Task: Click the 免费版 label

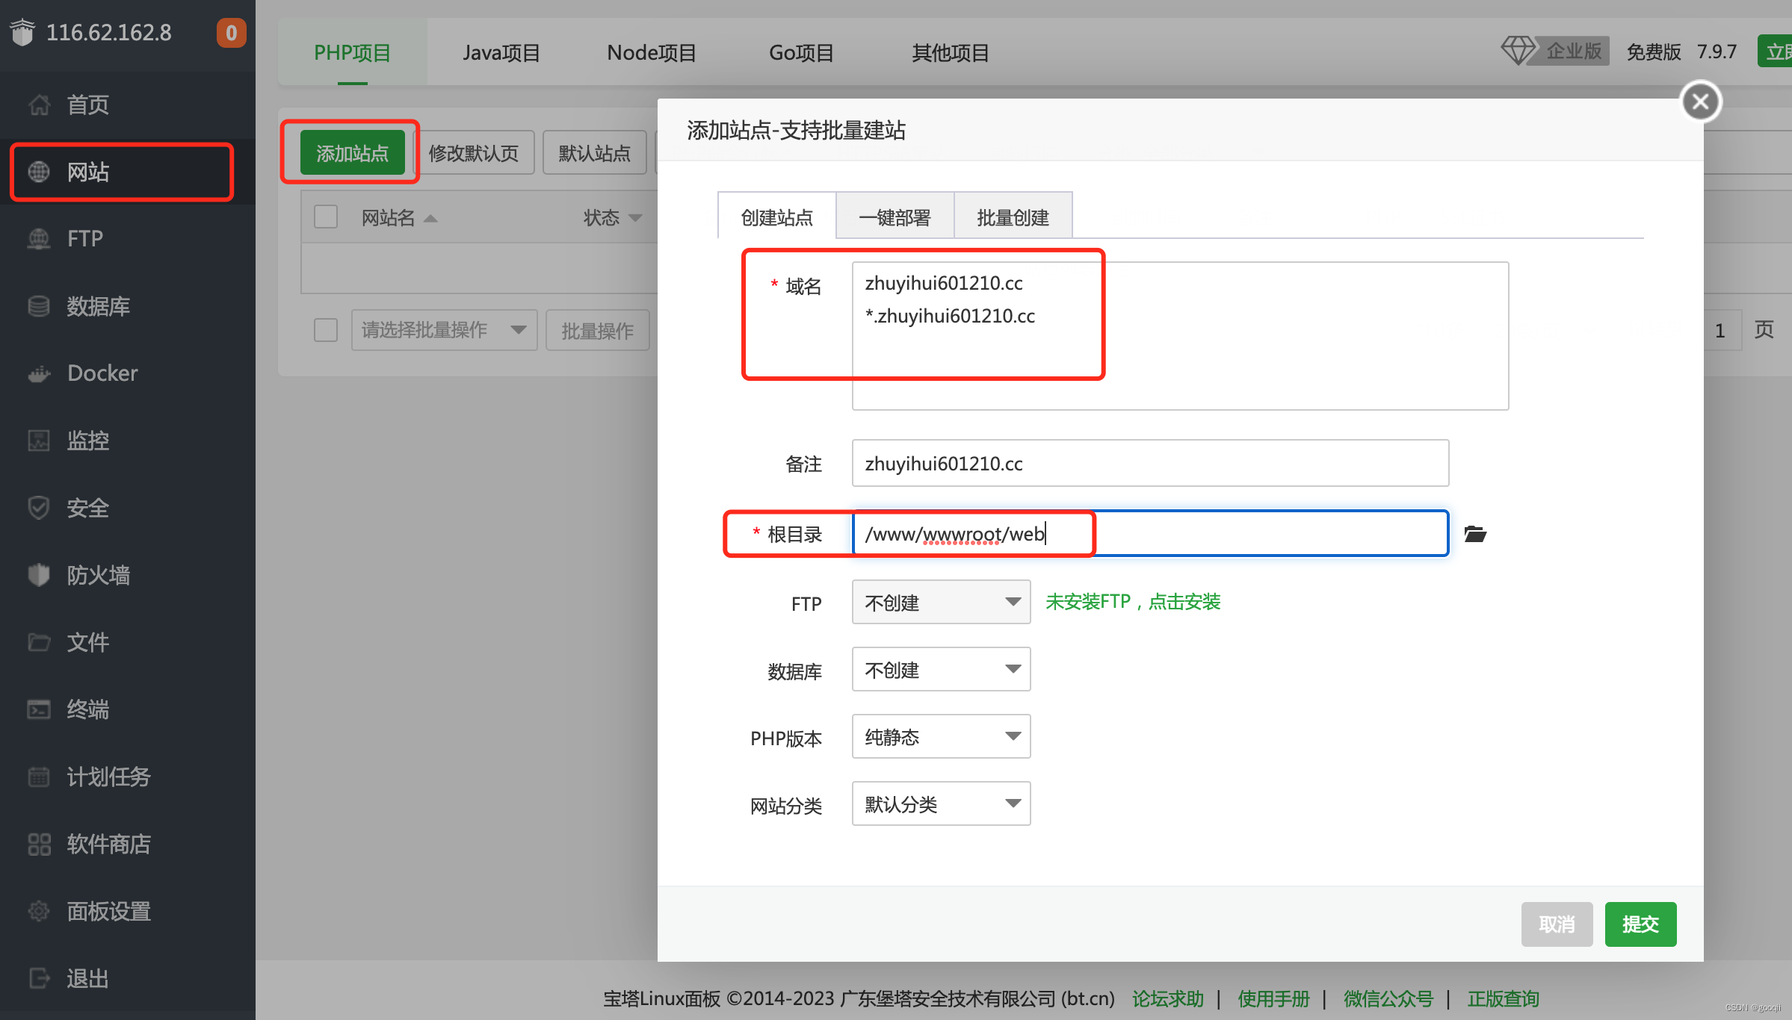Action: coord(1654,52)
